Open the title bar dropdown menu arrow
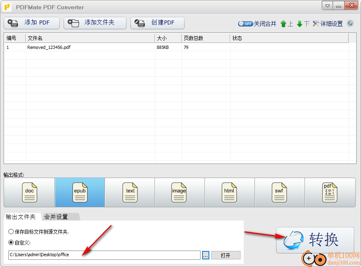Screen dimensions: 361x267 click(x=327, y=6)
